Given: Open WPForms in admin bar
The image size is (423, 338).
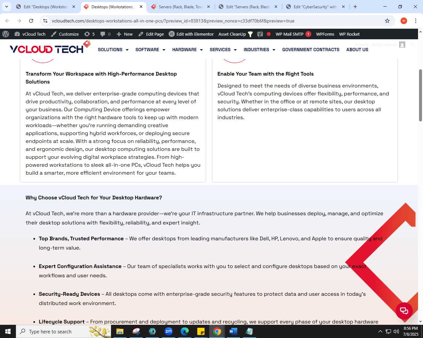Looking at the screenshot, I should [325, 34].
